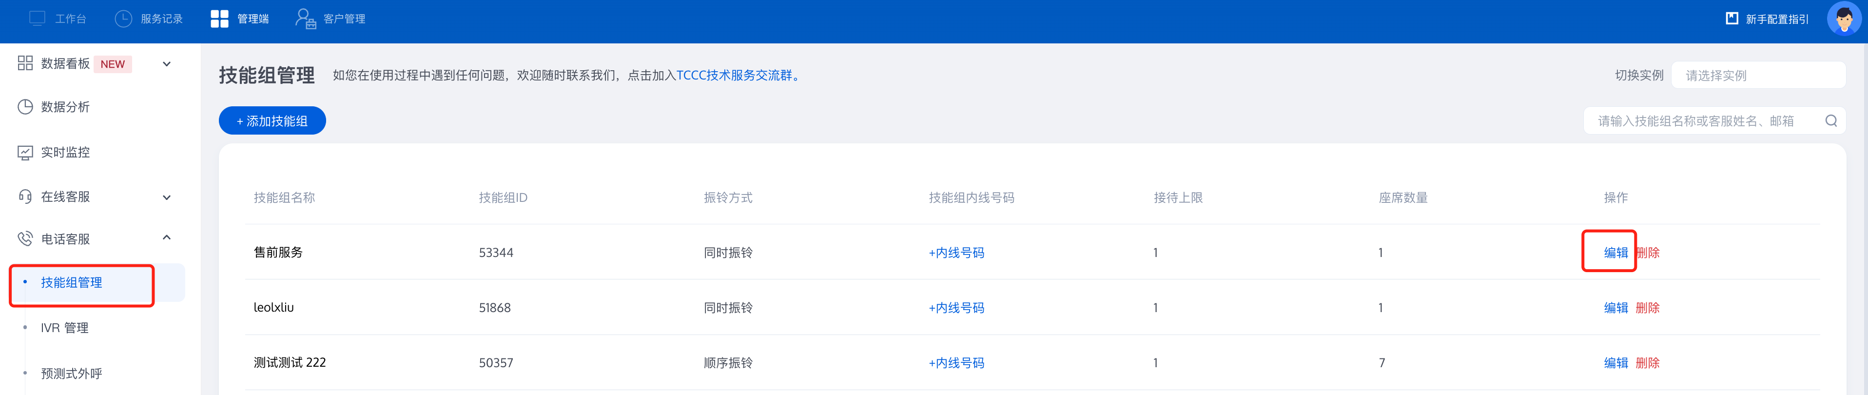Click the 添加技能组 button
The width and height of the screenshot is (1868, 395).
[272, 121]
